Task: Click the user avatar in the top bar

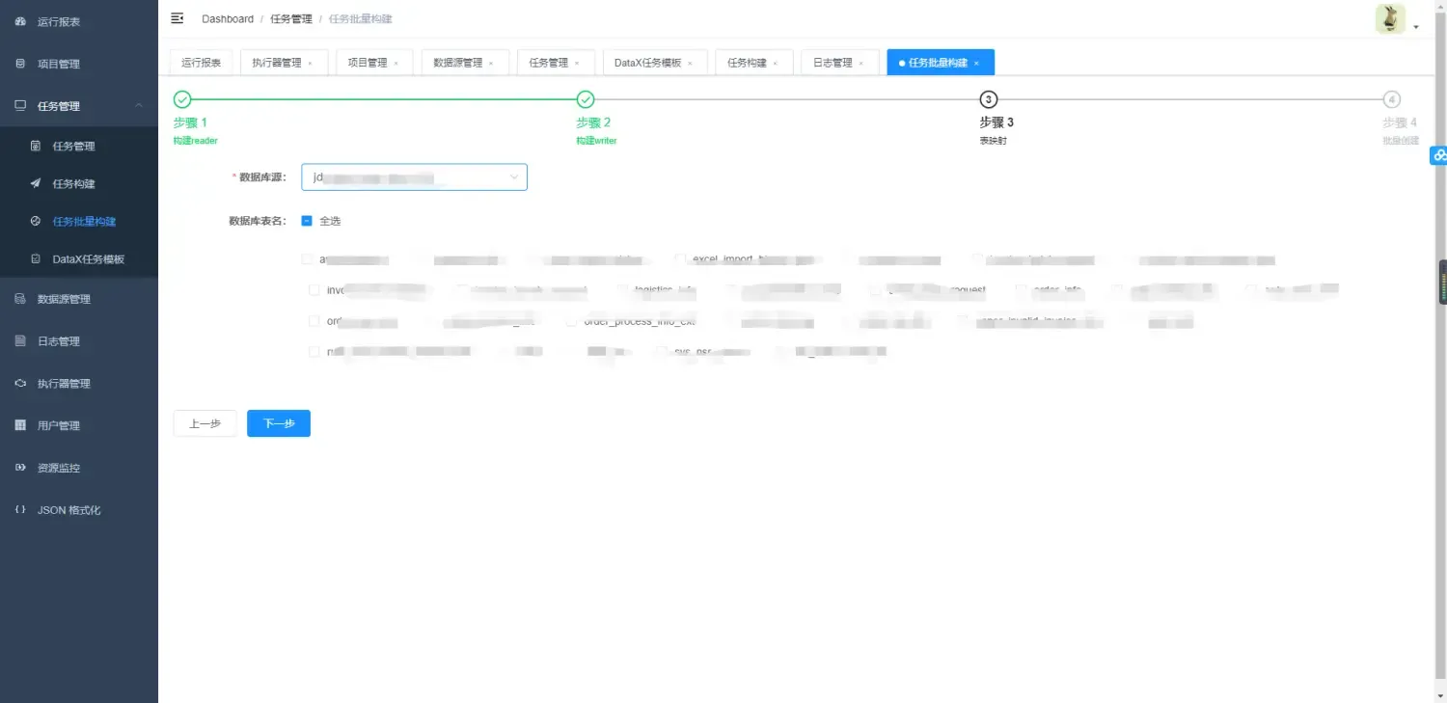Action: 1389,18
